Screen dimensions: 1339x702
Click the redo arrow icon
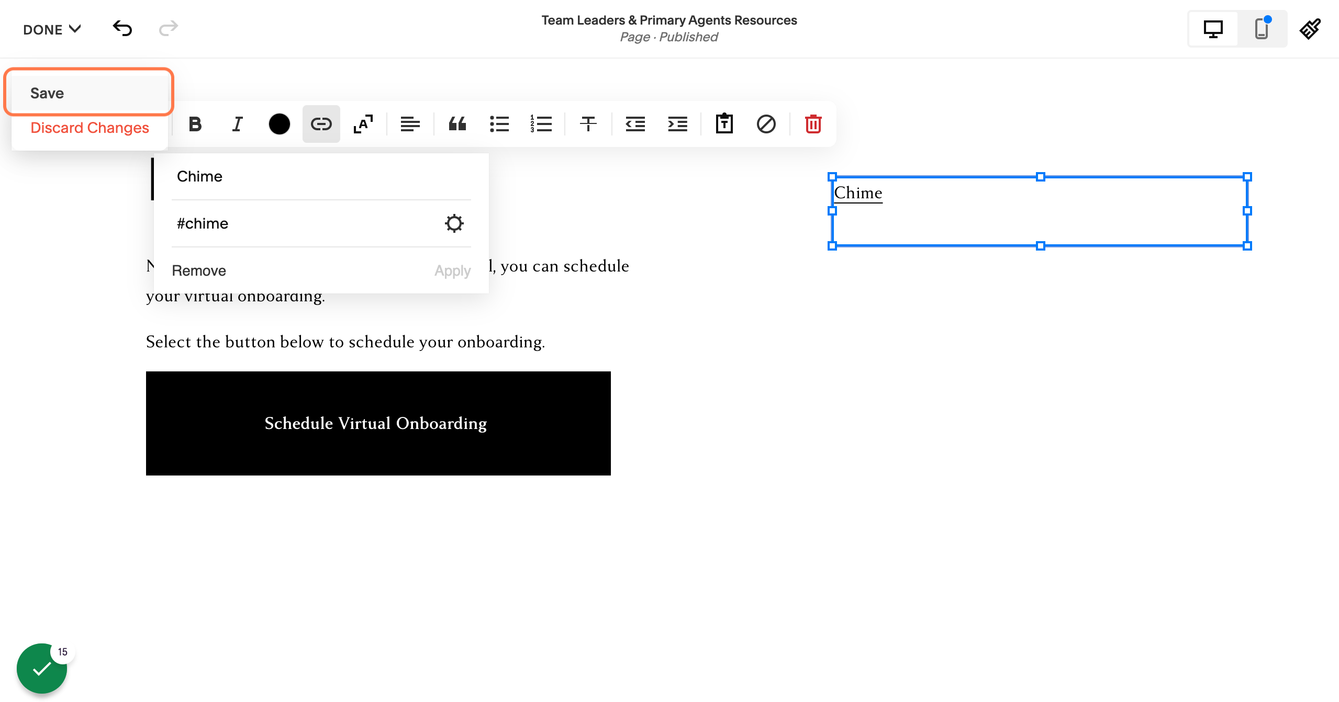(169, 28)
